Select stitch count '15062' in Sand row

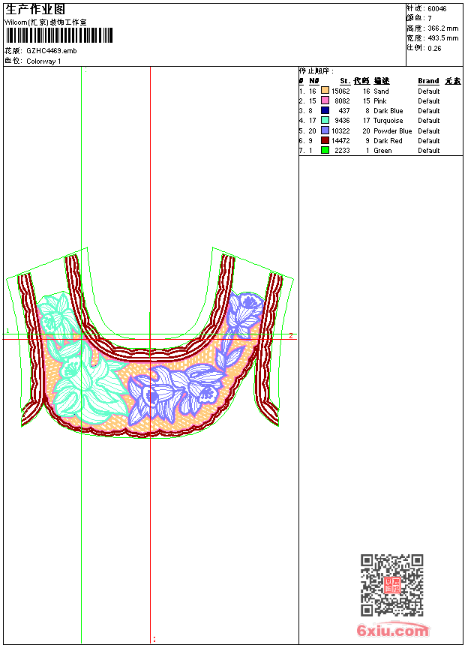point(340,91)
